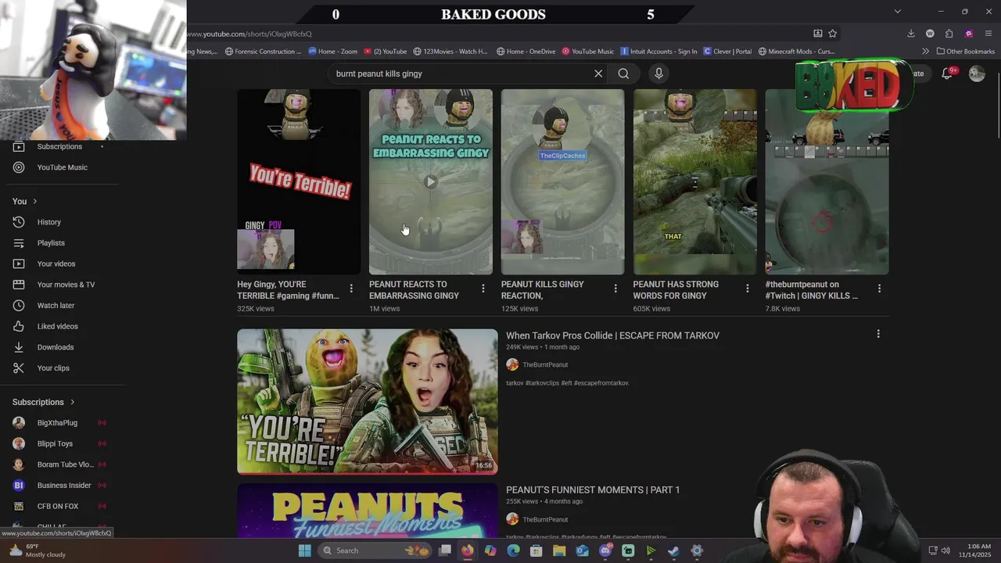The height and width of the screenshot is (563, 1001).
Task: Open Forensic Construction bookmark
Action: (263, 52)
